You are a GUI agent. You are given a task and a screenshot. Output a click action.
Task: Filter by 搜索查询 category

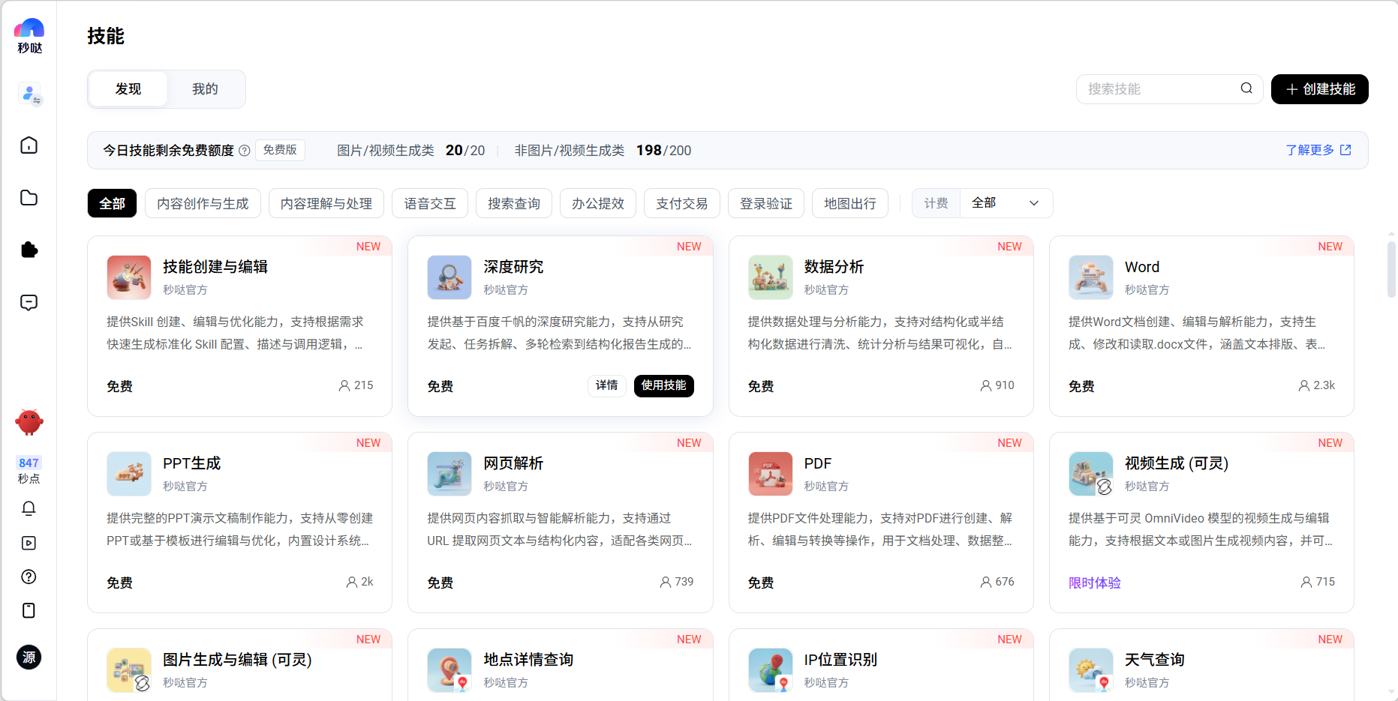514,203
